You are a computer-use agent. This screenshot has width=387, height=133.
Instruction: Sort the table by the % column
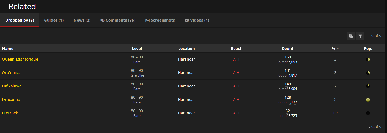(335, 49)
